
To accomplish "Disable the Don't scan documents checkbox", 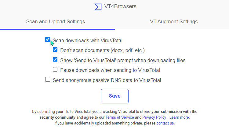I will (55, 50).
